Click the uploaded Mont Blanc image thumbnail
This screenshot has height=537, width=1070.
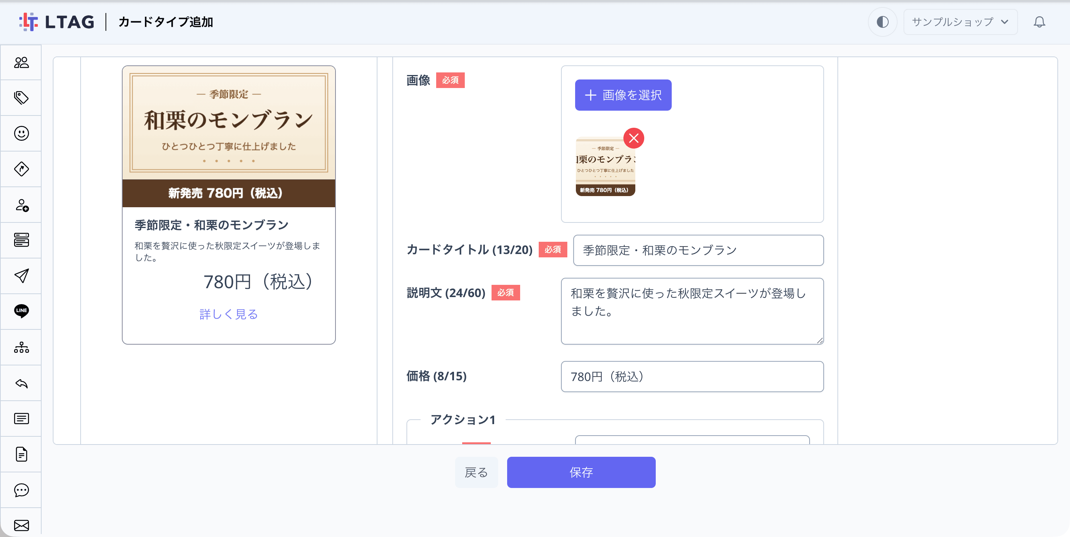tap(605, 166)
